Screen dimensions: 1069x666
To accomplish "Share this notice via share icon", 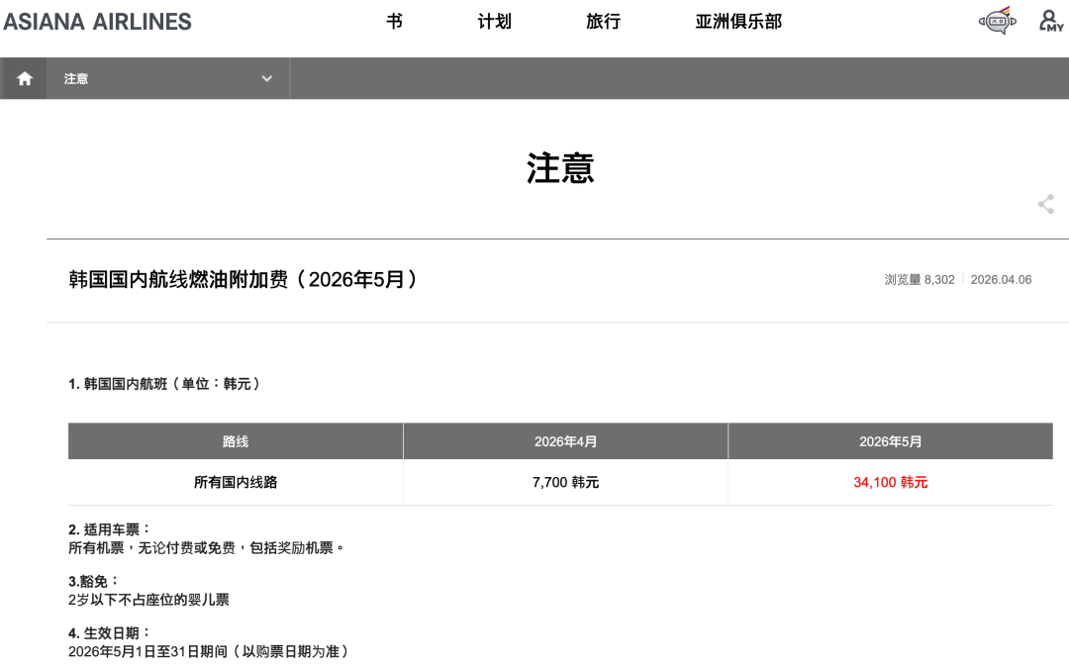I will point(1046,205).
